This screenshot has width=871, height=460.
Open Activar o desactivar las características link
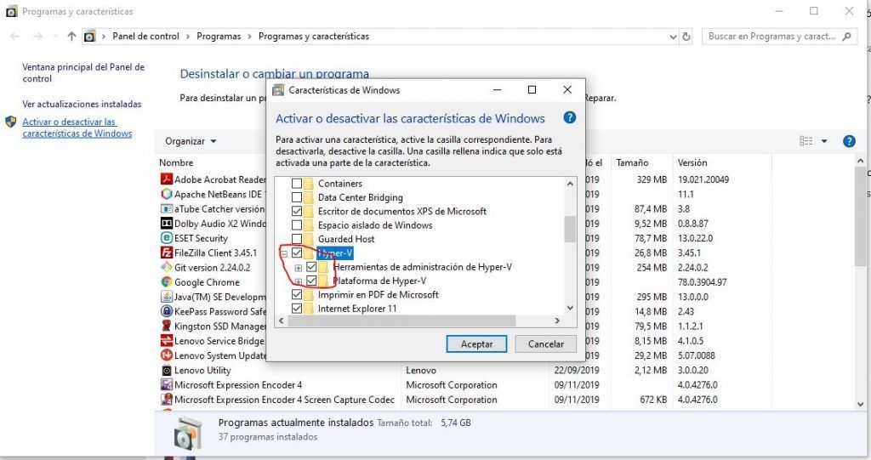click(x=77, y=128)
